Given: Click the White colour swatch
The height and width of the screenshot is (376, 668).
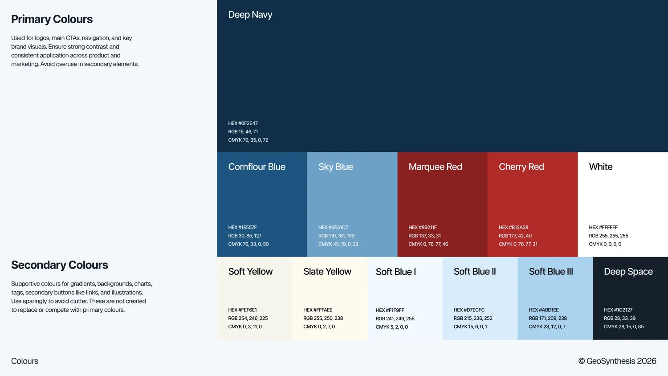Looking at the screenshot, I should 623,204.
